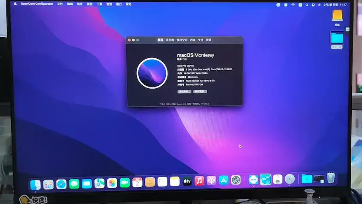
Task: Open Finder from the Dock
Action: [35, 185]
